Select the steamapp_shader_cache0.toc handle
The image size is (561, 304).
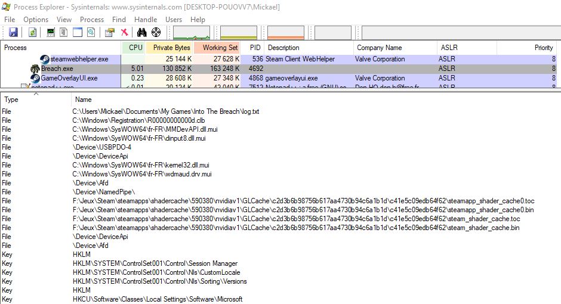(x=303, y=201)
